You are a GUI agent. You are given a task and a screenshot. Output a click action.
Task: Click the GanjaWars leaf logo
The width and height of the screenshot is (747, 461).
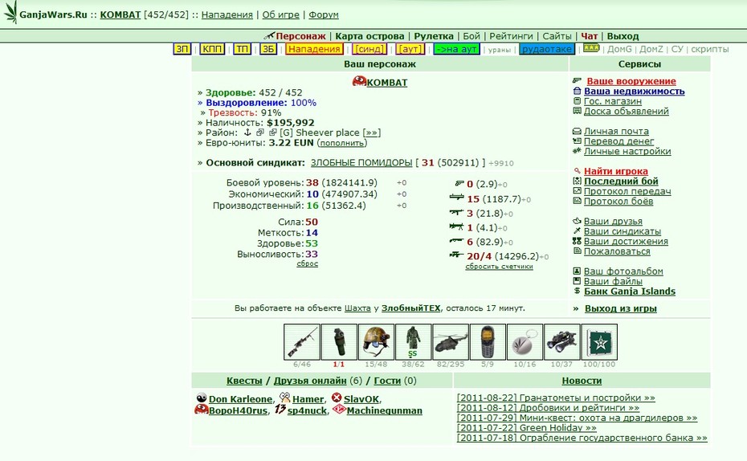point(10,12)
